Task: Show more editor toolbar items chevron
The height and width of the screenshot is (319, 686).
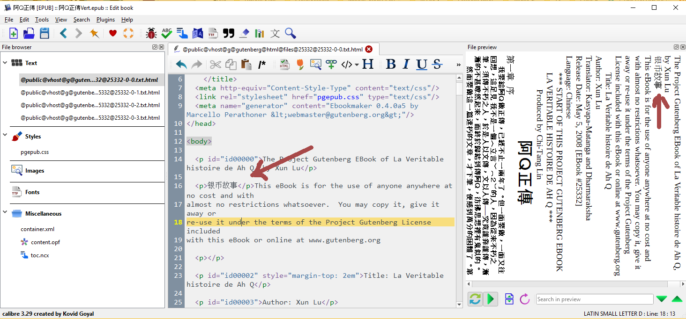Action: coord(458,65)
